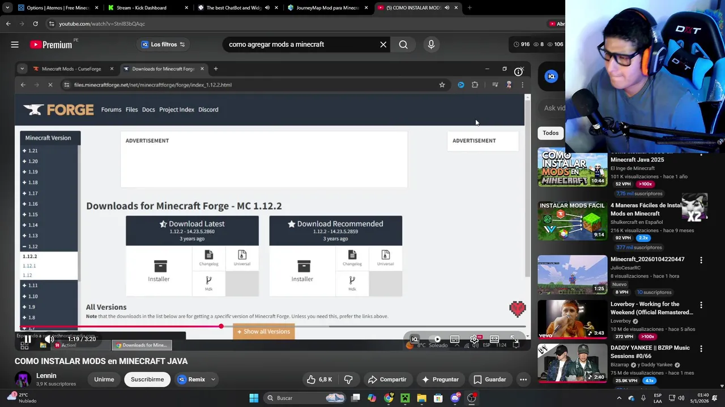The width and height of the screenshot is (725, 407).
Task: Click the taskbar Buscar search box
Action: click(306, 398)
